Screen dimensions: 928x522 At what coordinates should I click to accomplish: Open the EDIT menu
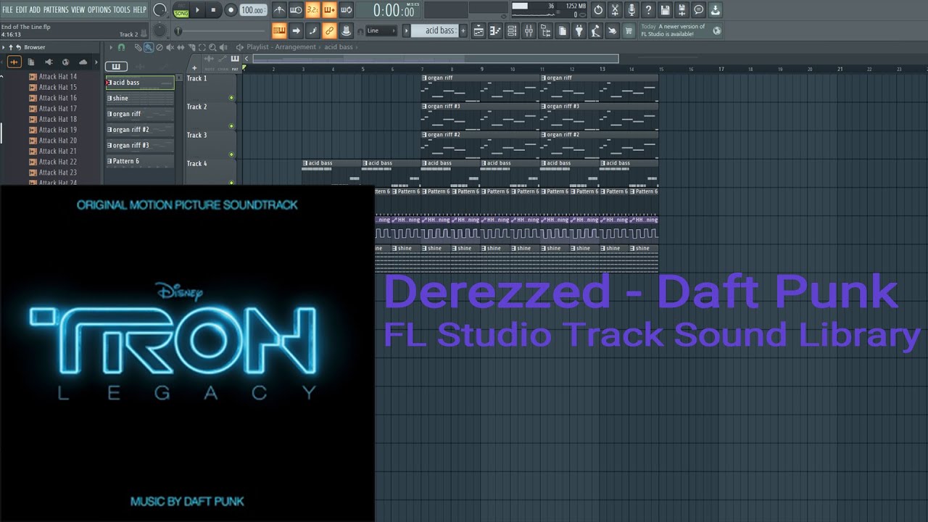point(22,9)
